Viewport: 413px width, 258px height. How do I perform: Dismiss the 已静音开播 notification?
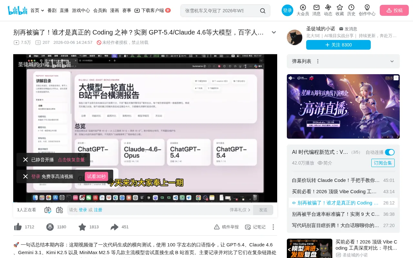[x=25, y=160]
